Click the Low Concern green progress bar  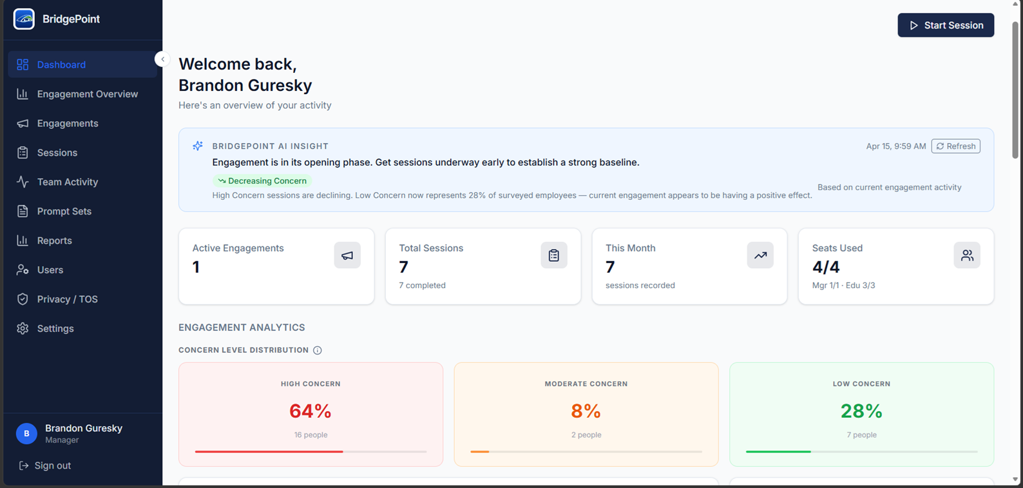(861, 452)
